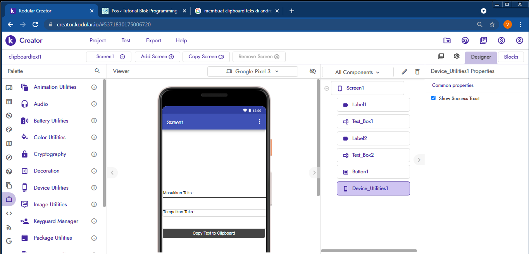
Task: Select Text_Box2 in the component tree
Action: (x=373, y=155)
